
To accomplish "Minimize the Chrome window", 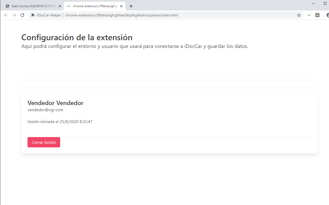I will click(x=313, y=3).
